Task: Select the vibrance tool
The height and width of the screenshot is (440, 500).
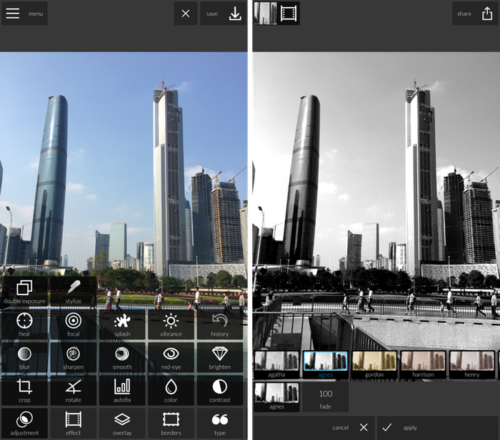Action: coord(171,324)
